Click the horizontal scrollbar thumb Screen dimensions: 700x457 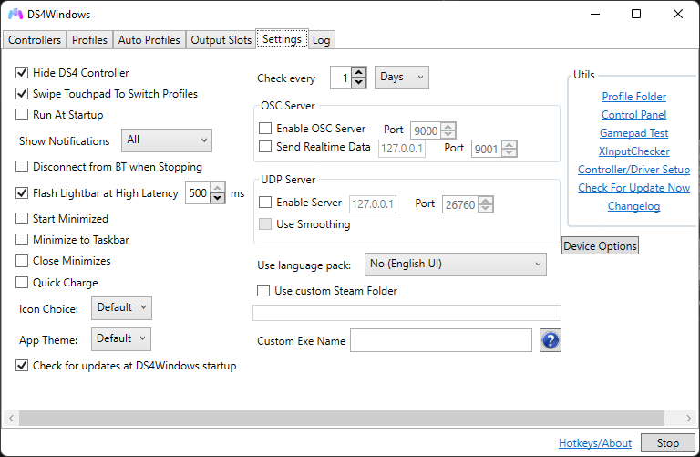(342, 418)
